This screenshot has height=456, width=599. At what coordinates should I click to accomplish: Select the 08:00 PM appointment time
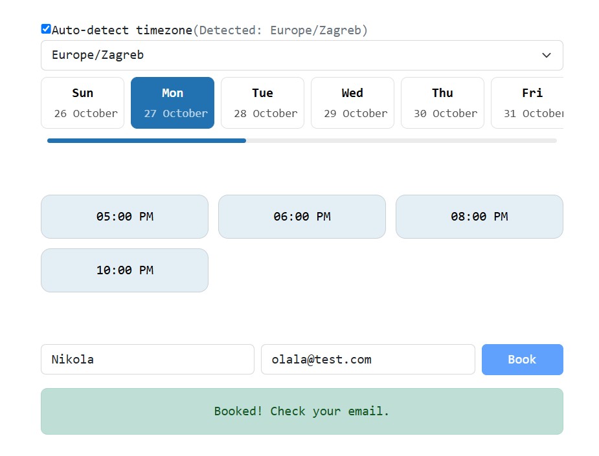[x=479, y=217]
